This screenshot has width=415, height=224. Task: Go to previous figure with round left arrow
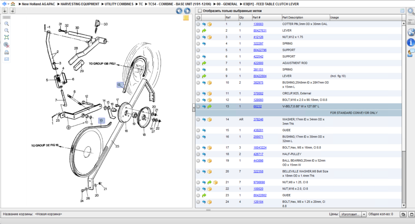tap(179, 11)
